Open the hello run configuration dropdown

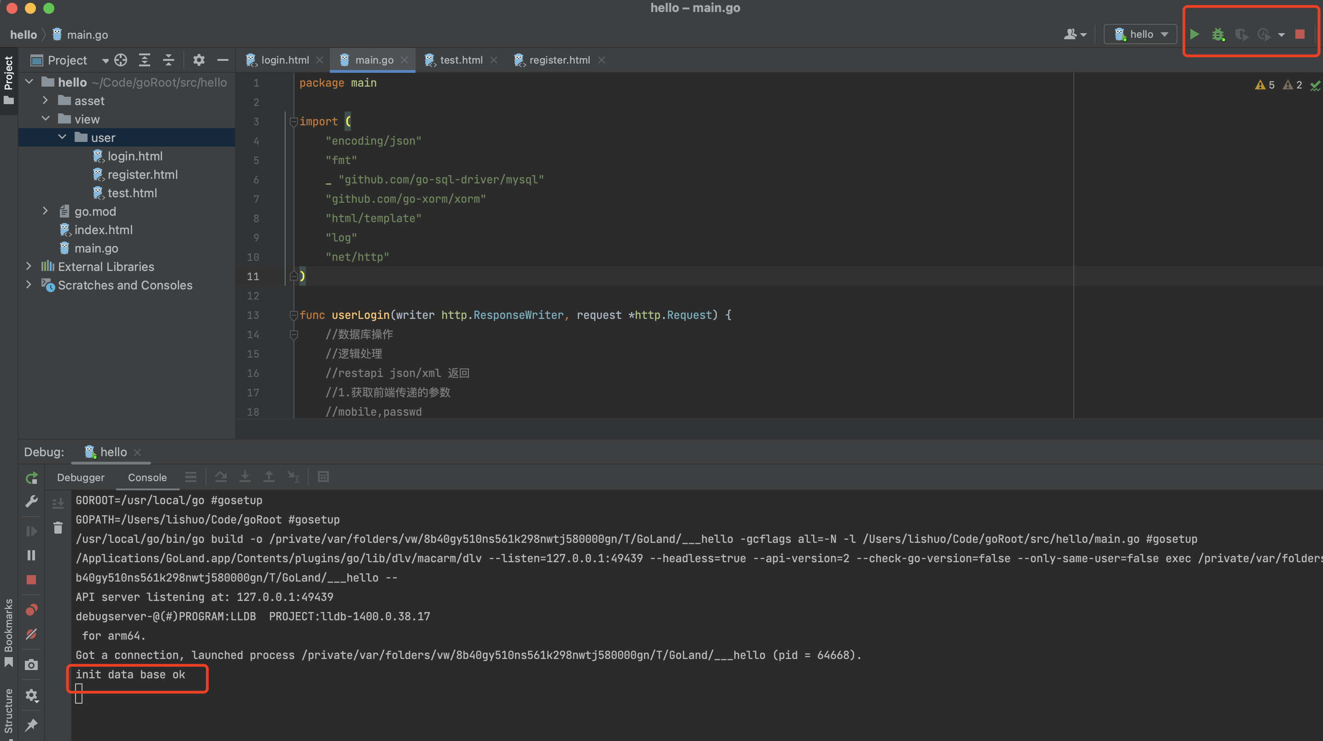point(1140,35)
